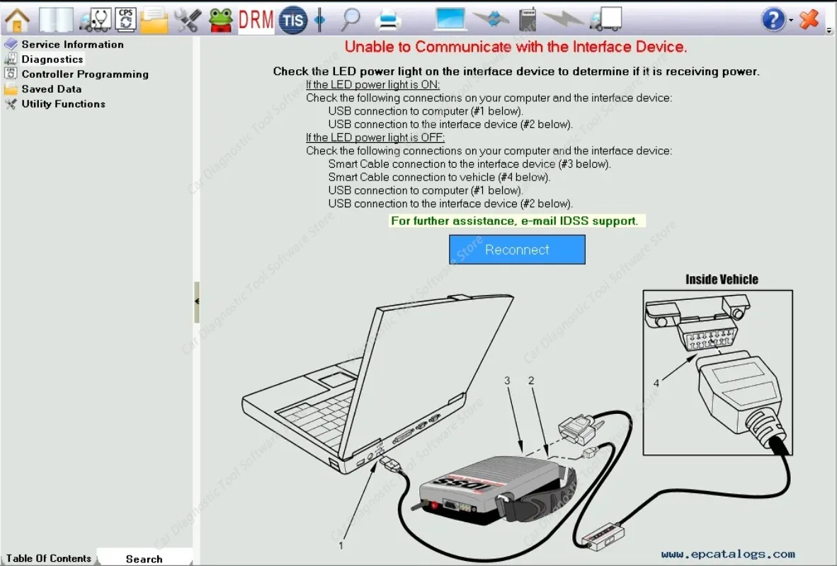Click the blue double-arrow connection icon
This screenshot has height=566, width=837.
(x=491, y=20)
